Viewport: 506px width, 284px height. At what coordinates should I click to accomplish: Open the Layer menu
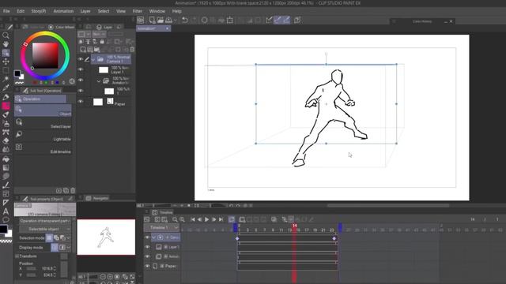85,11
